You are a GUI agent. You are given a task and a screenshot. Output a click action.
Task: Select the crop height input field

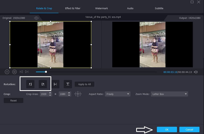pyautogui.click(x=63, y=94)
